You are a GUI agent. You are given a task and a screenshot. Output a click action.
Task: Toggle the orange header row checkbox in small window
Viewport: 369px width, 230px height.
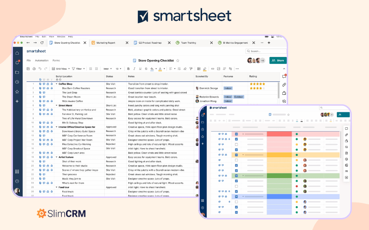(236, 155)
